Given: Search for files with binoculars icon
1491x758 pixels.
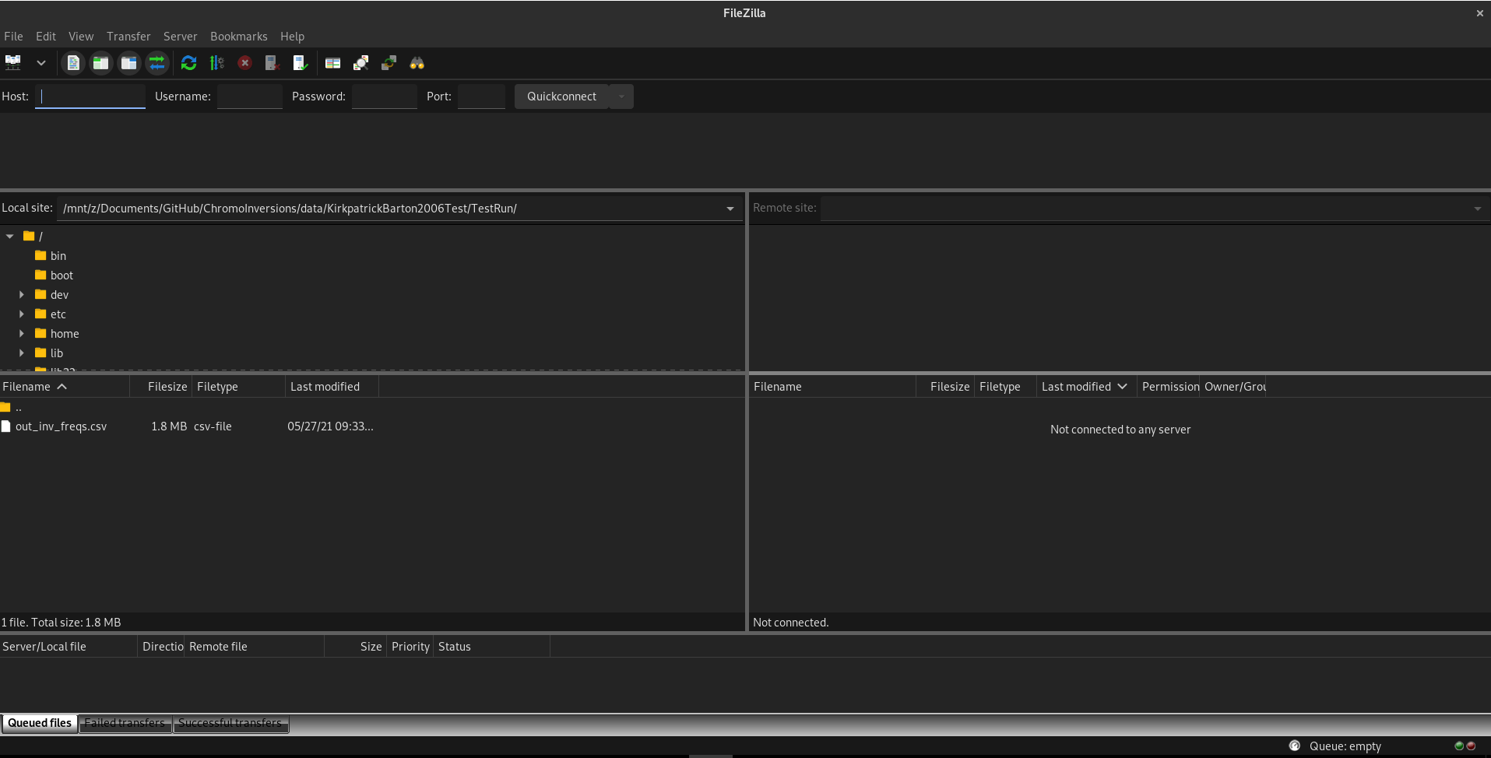Looking at the screenshot, I should tap(417, 63).
